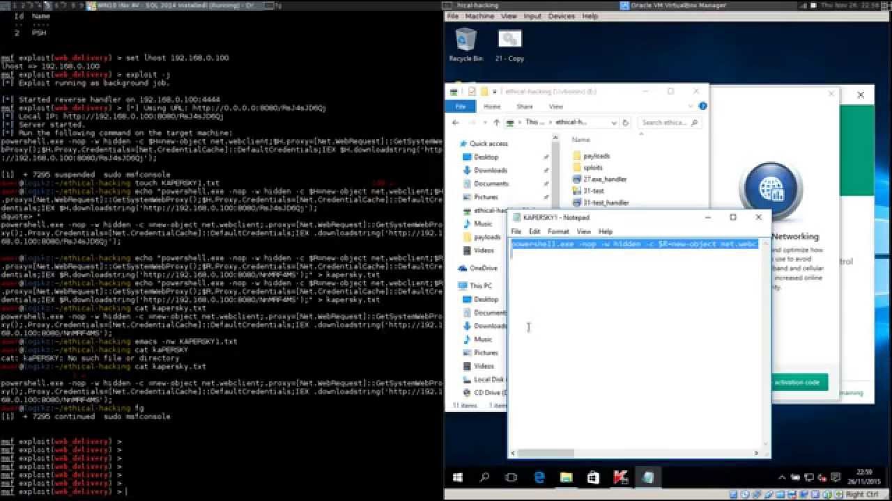Select Pictures under Quick access
This screenshot has width=892, height=501.
coord(480,197)
